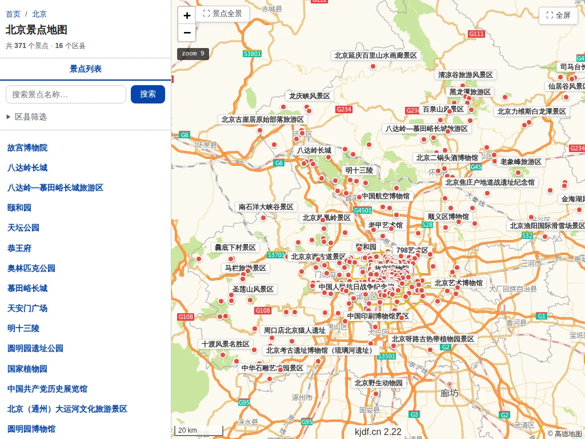Select 颐和园 from the attraction list
This screenshot has height=439, width=585.
[x=19, y=207]
